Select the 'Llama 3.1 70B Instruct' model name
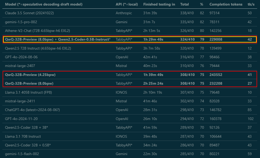Image resolution: width=260 pixels, height=158 pixels. [x=23, y=136]
